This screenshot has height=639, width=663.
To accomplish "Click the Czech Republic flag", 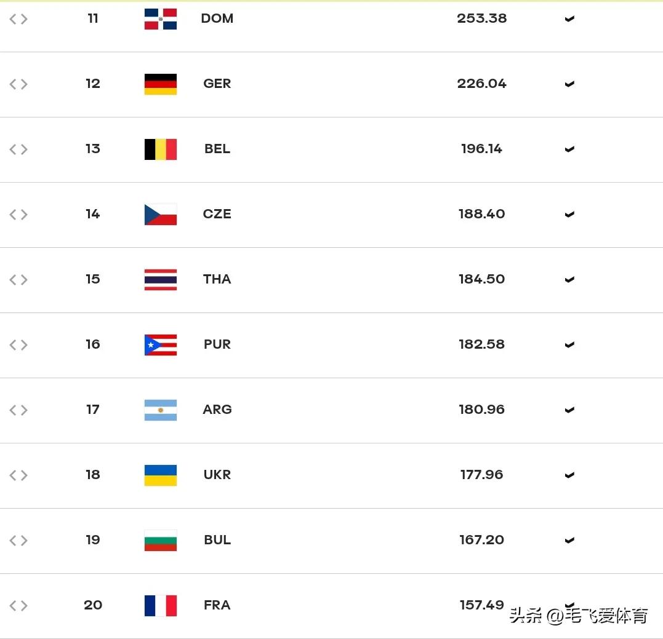I will coord(160,215).
